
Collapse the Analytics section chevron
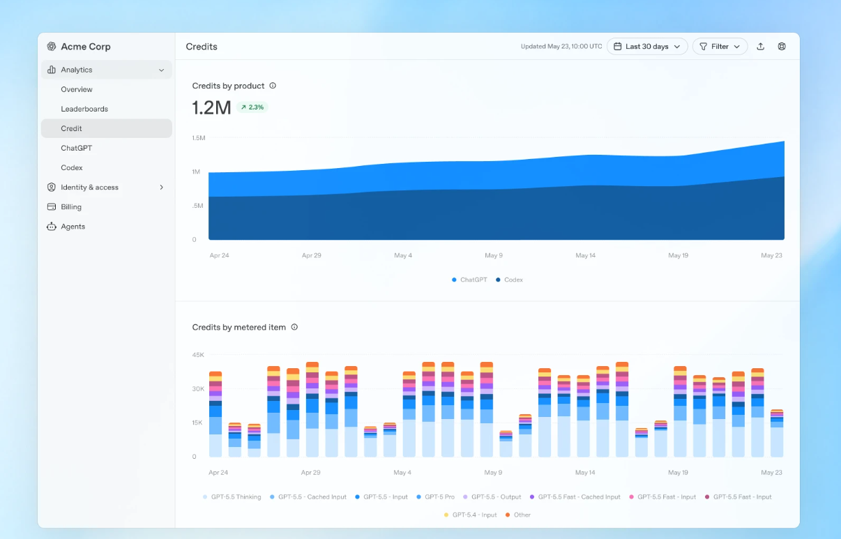(x=162, y=70)
